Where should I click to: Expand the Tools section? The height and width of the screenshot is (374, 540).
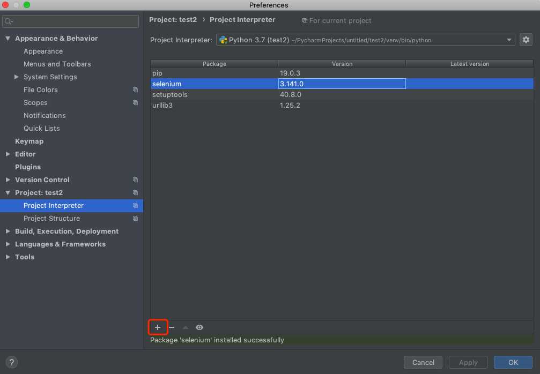(x=8, y=257)
